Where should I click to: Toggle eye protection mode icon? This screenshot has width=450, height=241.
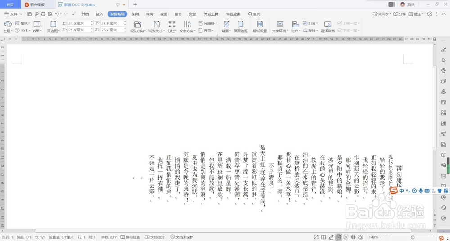361,237
